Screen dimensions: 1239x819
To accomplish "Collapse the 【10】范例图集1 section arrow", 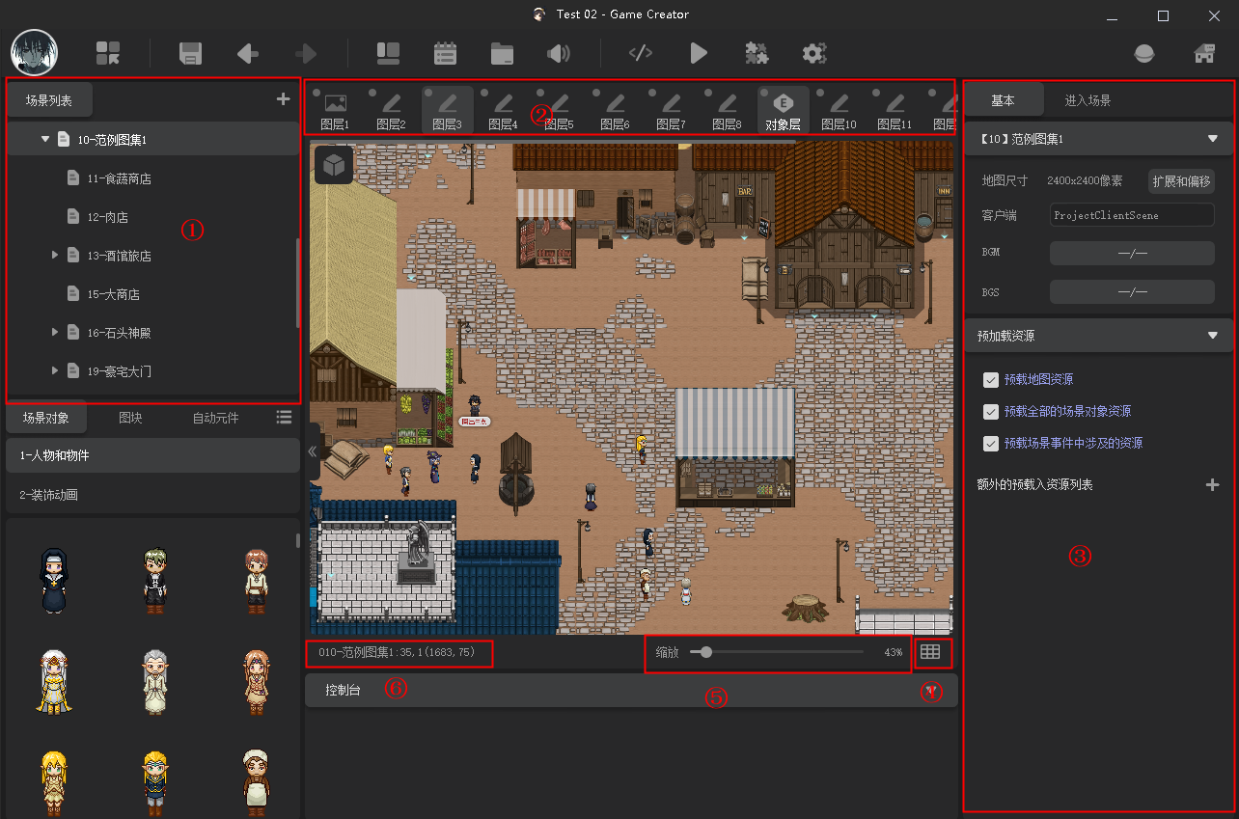I will tap(1213, 139).
